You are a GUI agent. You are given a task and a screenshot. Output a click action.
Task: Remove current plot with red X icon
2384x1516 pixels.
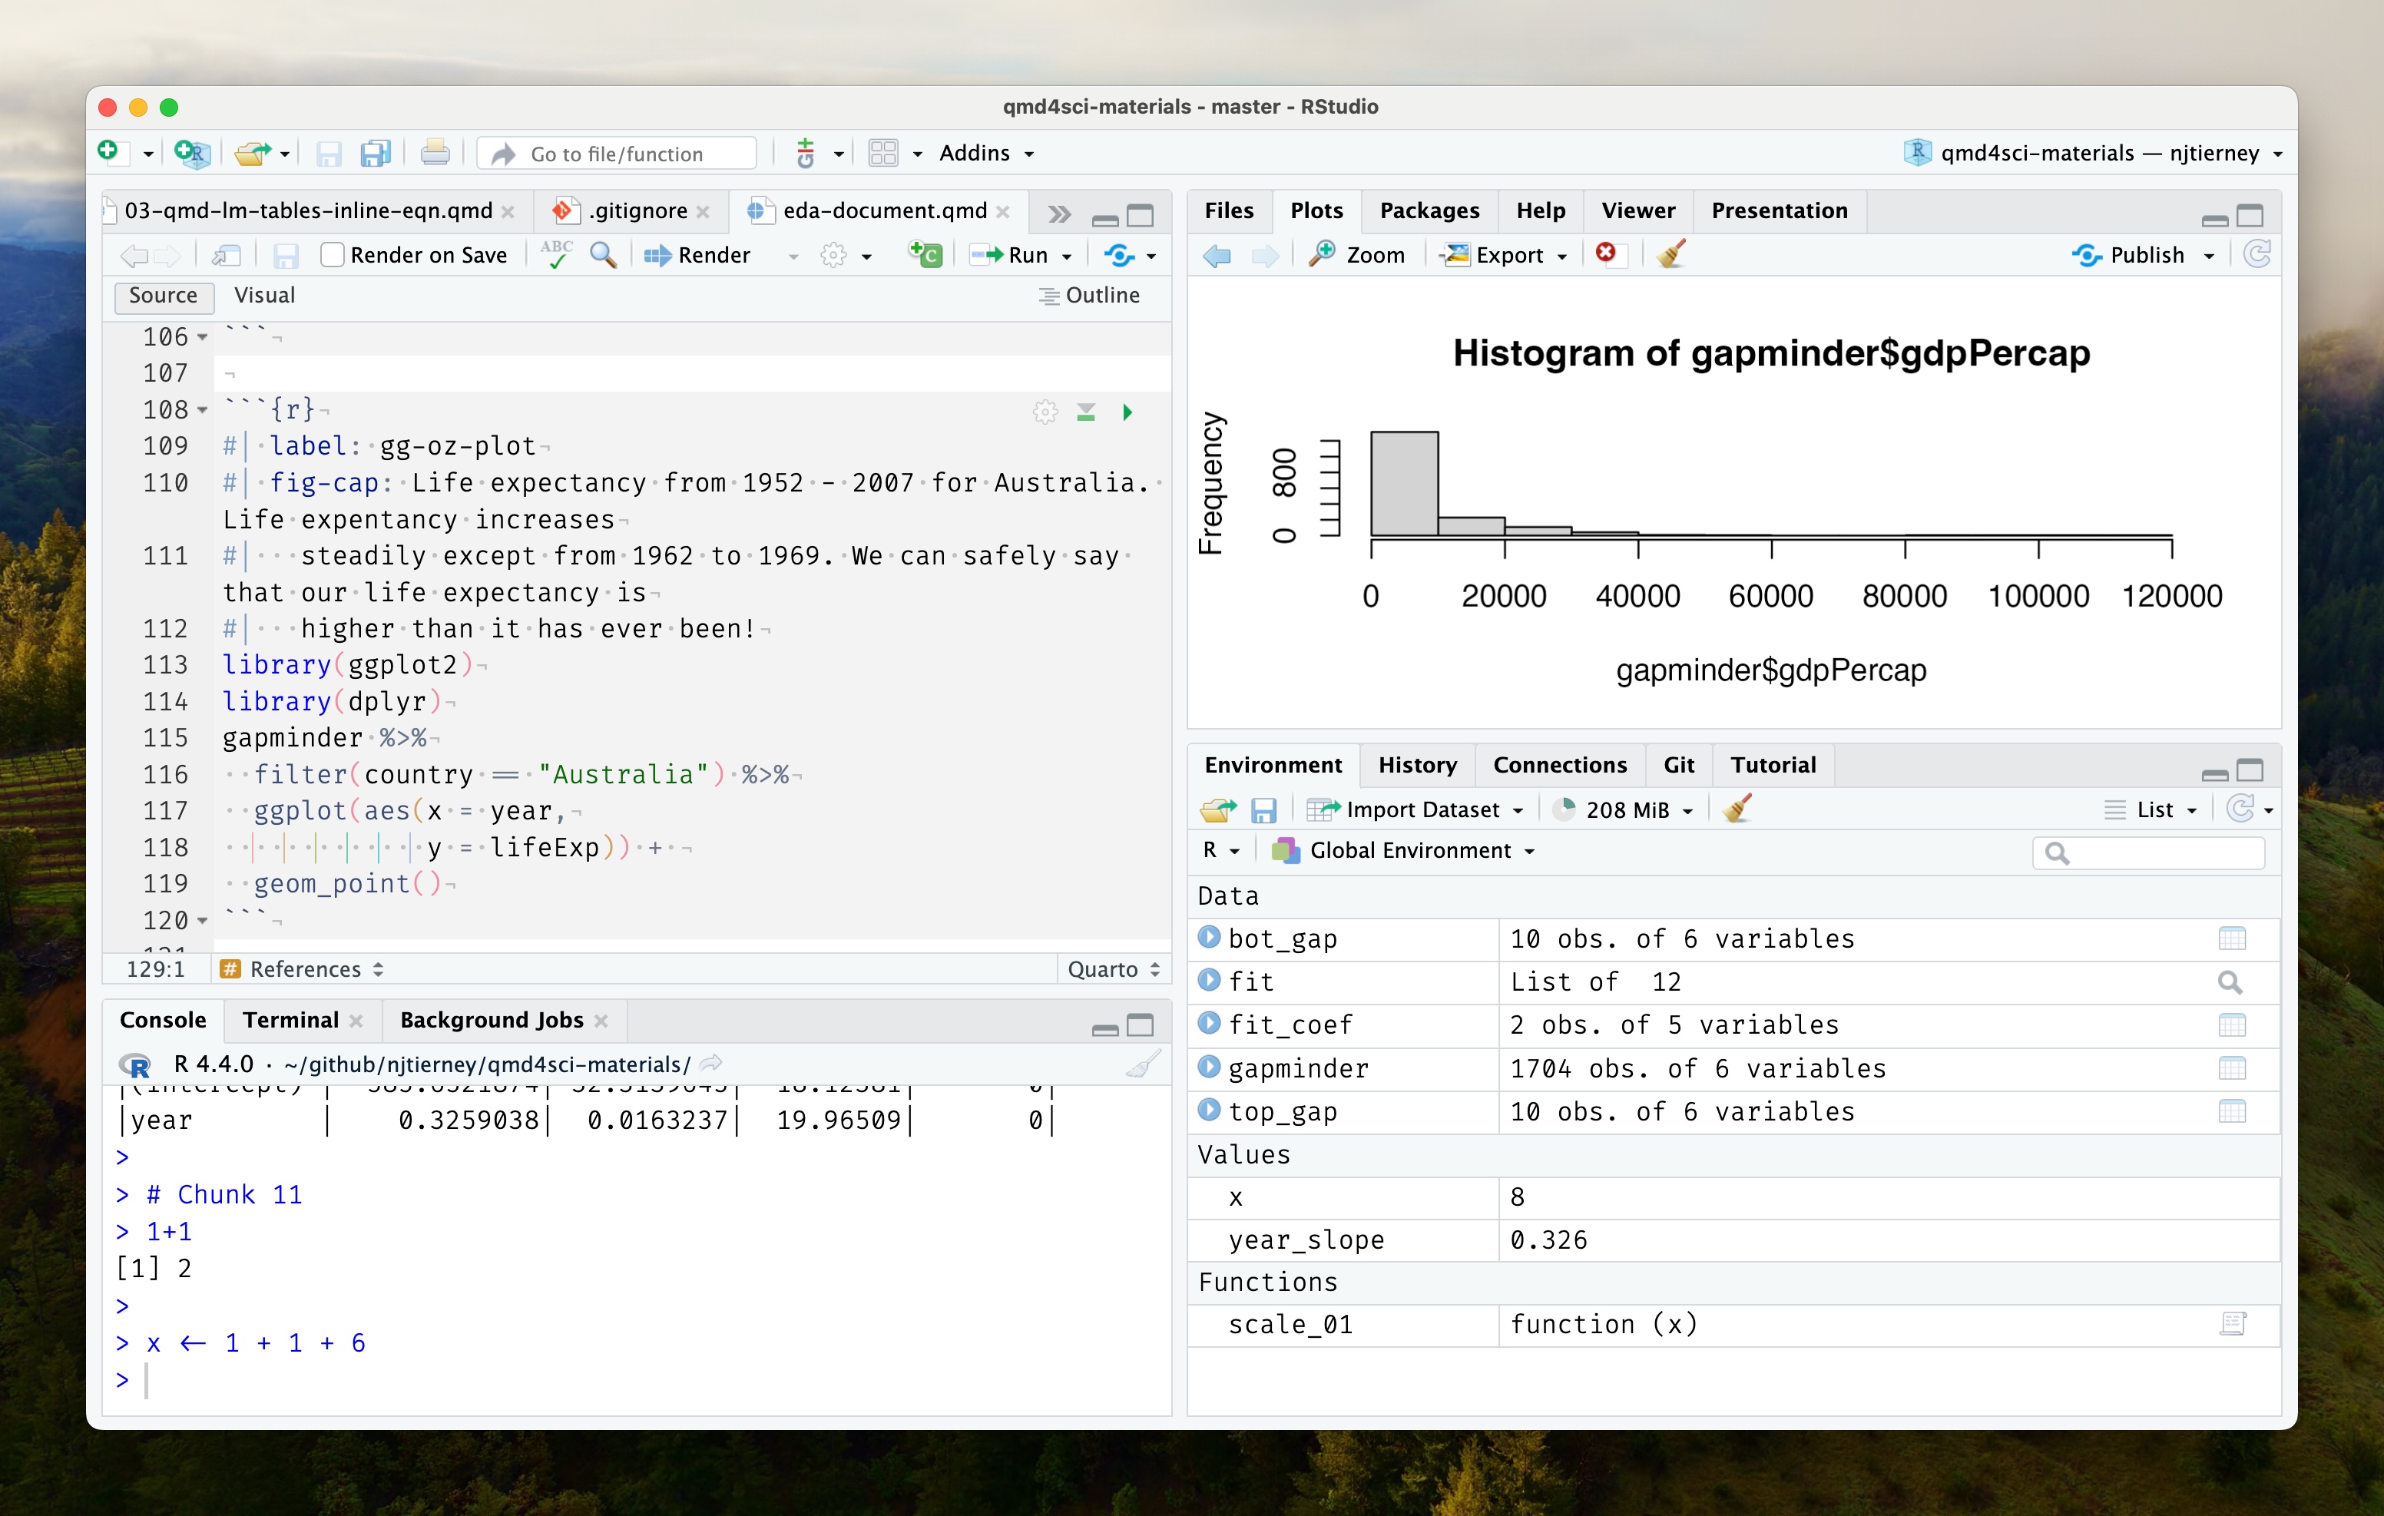(x=1606, y=253)
